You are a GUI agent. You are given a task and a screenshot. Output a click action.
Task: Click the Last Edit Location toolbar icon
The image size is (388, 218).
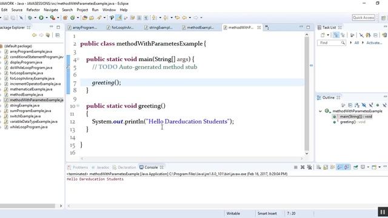178,18
